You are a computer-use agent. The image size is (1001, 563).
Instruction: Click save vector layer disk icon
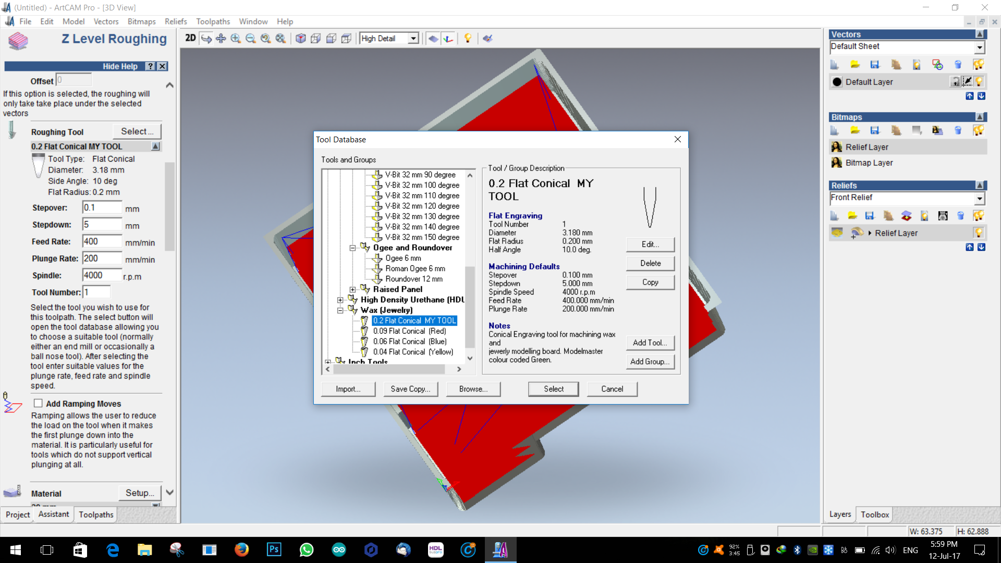tap(875, 65)
